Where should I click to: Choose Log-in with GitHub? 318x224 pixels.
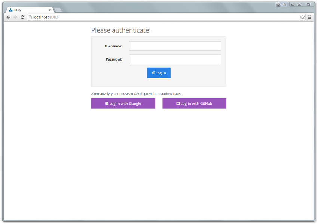(x=194, y=104)
